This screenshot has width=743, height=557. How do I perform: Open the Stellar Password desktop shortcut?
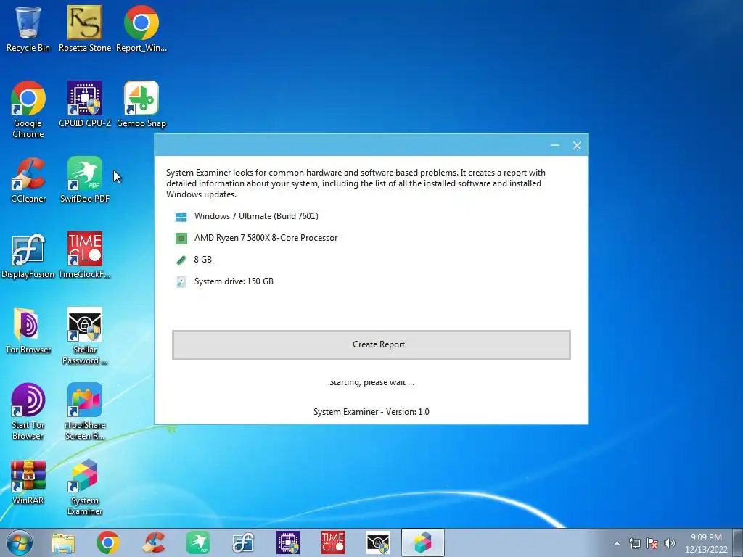(84, 335)
